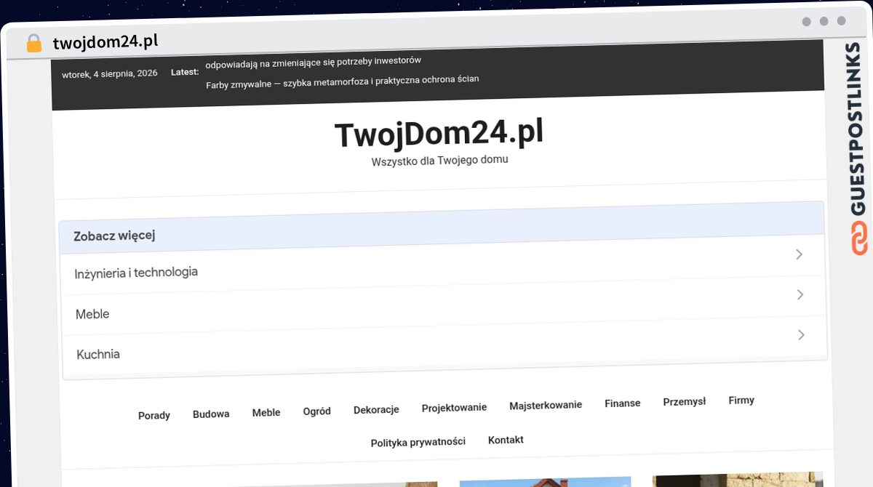The image size is (873, 487).
Task: Open headline about Farby zmywalne
Action: (343, 81)
